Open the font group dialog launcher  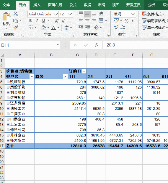tap(73, 35)
